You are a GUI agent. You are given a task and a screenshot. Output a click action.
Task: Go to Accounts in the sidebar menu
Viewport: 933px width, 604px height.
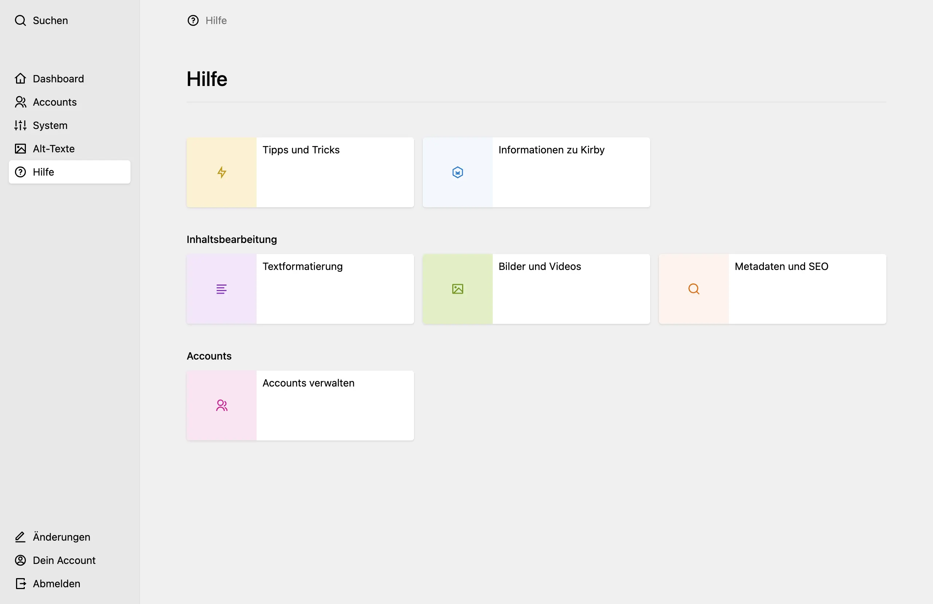55,102
